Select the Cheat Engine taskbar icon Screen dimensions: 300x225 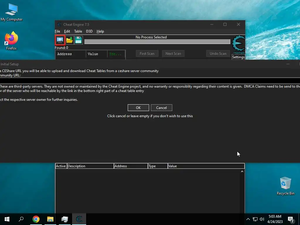coord(79,219)
